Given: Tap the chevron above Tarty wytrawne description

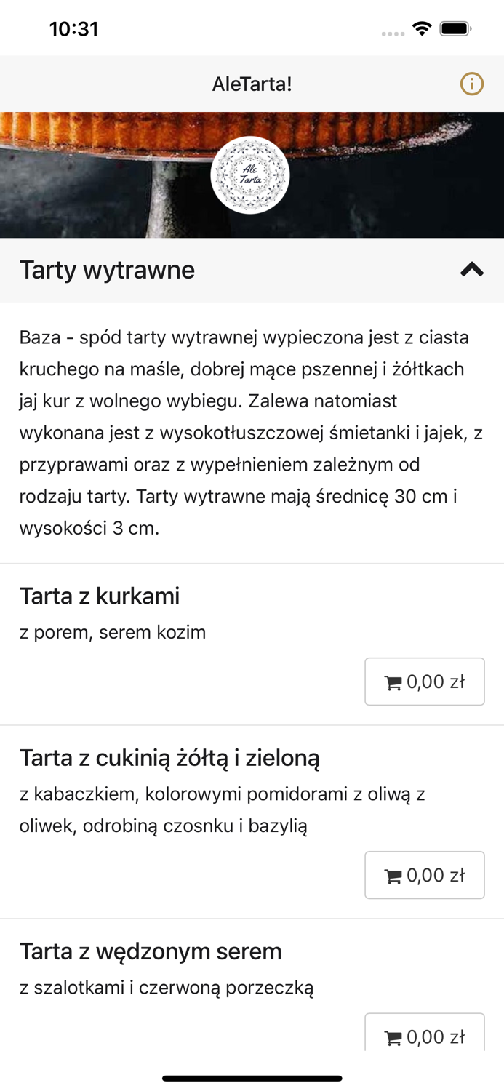Looking at the screenshot, I should [472, 270].
